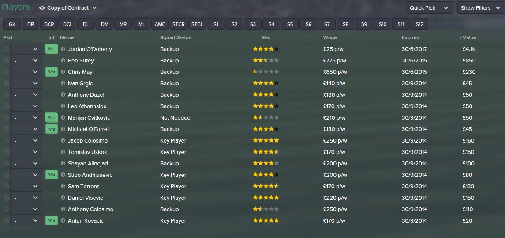Open info icon for Jacob Colosimo
The image size is (505, 238).
(63, 141)
